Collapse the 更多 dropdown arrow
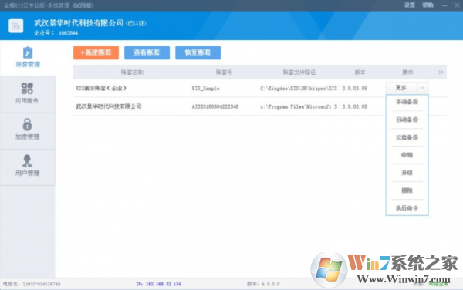 [422, 88]
